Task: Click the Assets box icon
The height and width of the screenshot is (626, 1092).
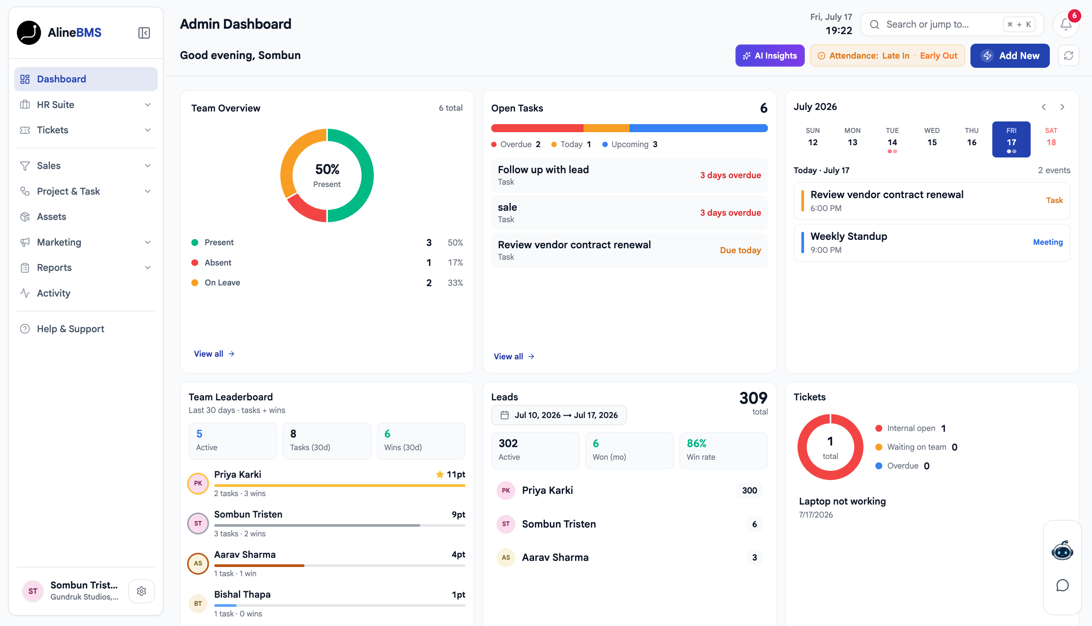Action: [25, 217]
